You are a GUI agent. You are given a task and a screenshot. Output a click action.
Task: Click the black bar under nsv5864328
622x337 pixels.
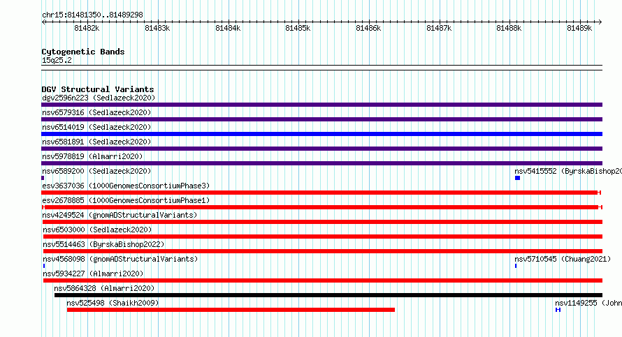pyautogui.click(x=328, y=295)
